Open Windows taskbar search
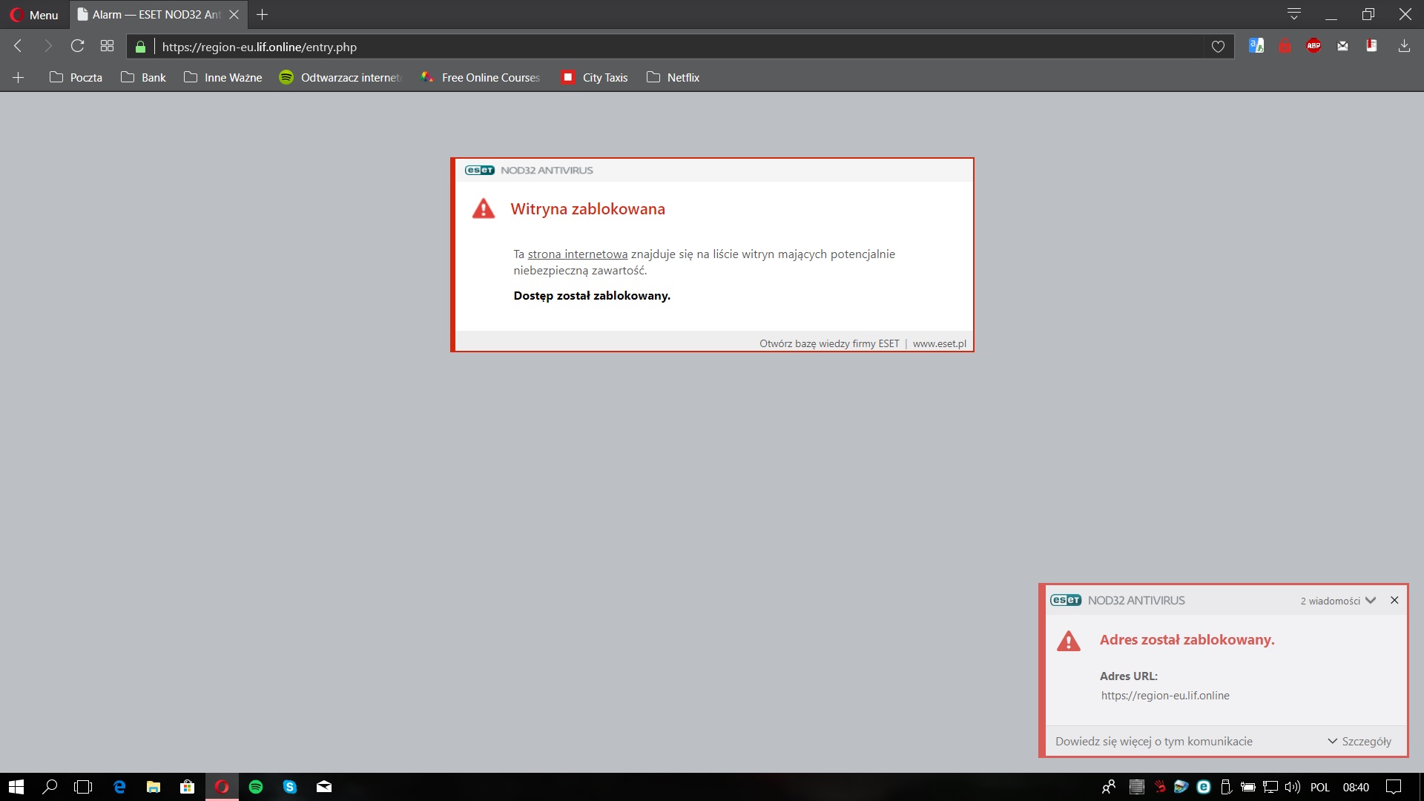1424x801 pixels. (x=50, y=787)
